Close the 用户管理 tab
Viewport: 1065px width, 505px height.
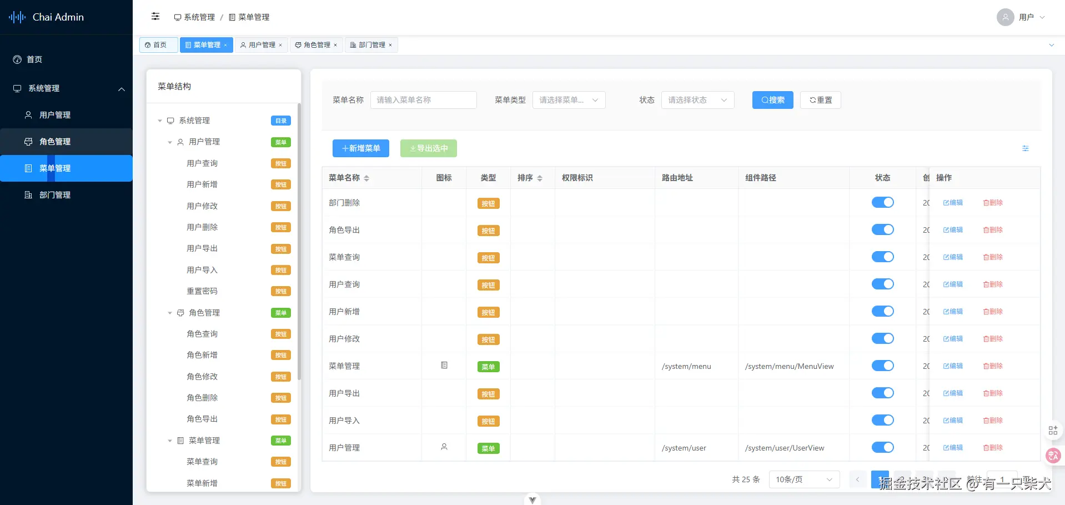point(280,45)
